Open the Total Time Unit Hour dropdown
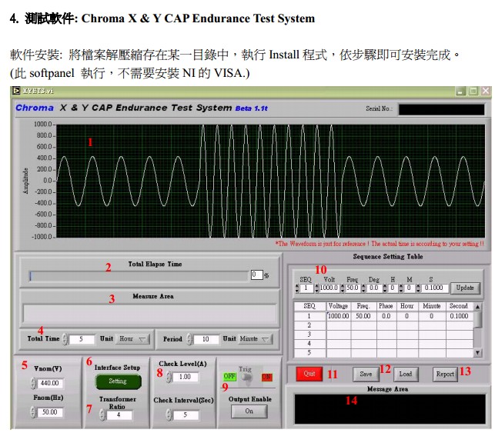 click(132, 339)
